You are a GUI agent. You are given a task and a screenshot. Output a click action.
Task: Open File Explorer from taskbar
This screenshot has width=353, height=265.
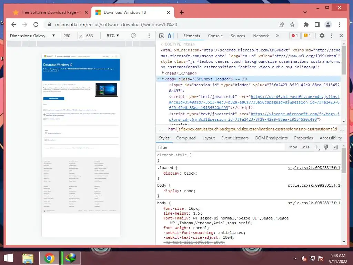(x=28, y=258)
